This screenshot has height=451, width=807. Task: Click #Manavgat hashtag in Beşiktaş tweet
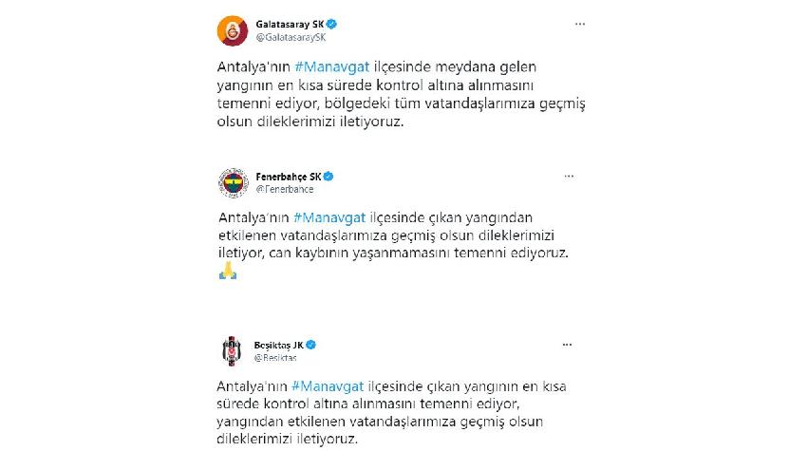pyautogui.click(x=328, y=386)
